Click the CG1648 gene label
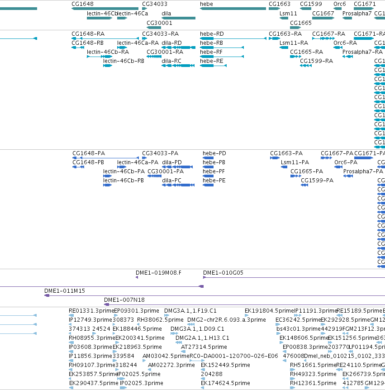Image resolution: width=385 pixels, height=390 pixels. click(x=82, y=4)
